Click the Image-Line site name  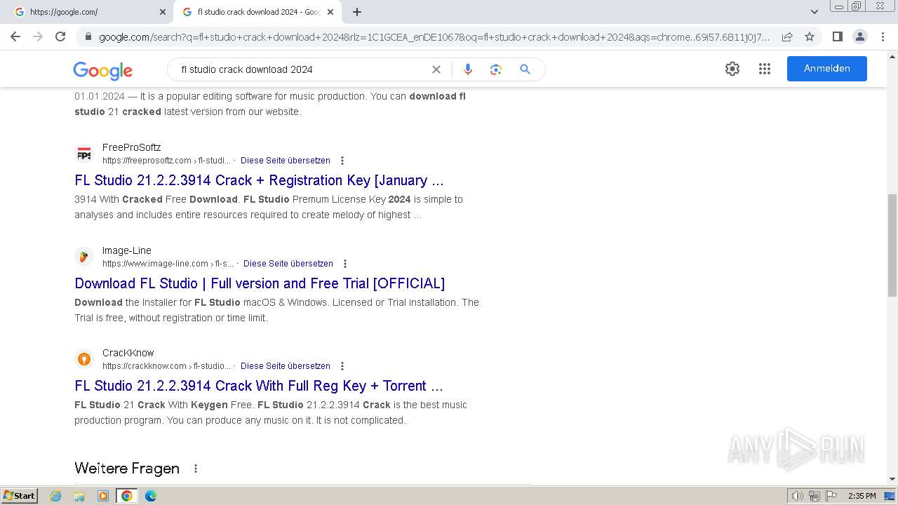click(x=126, y=250)
